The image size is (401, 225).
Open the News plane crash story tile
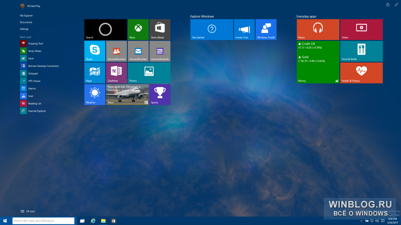tap(127, 94)
